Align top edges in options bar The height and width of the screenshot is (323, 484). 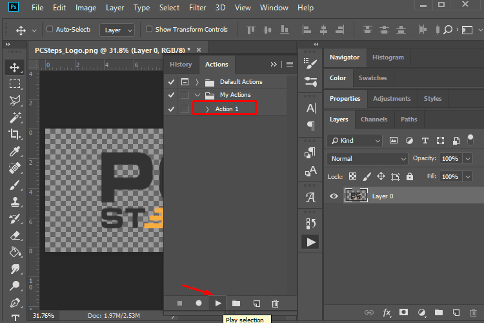pos(250,30)
